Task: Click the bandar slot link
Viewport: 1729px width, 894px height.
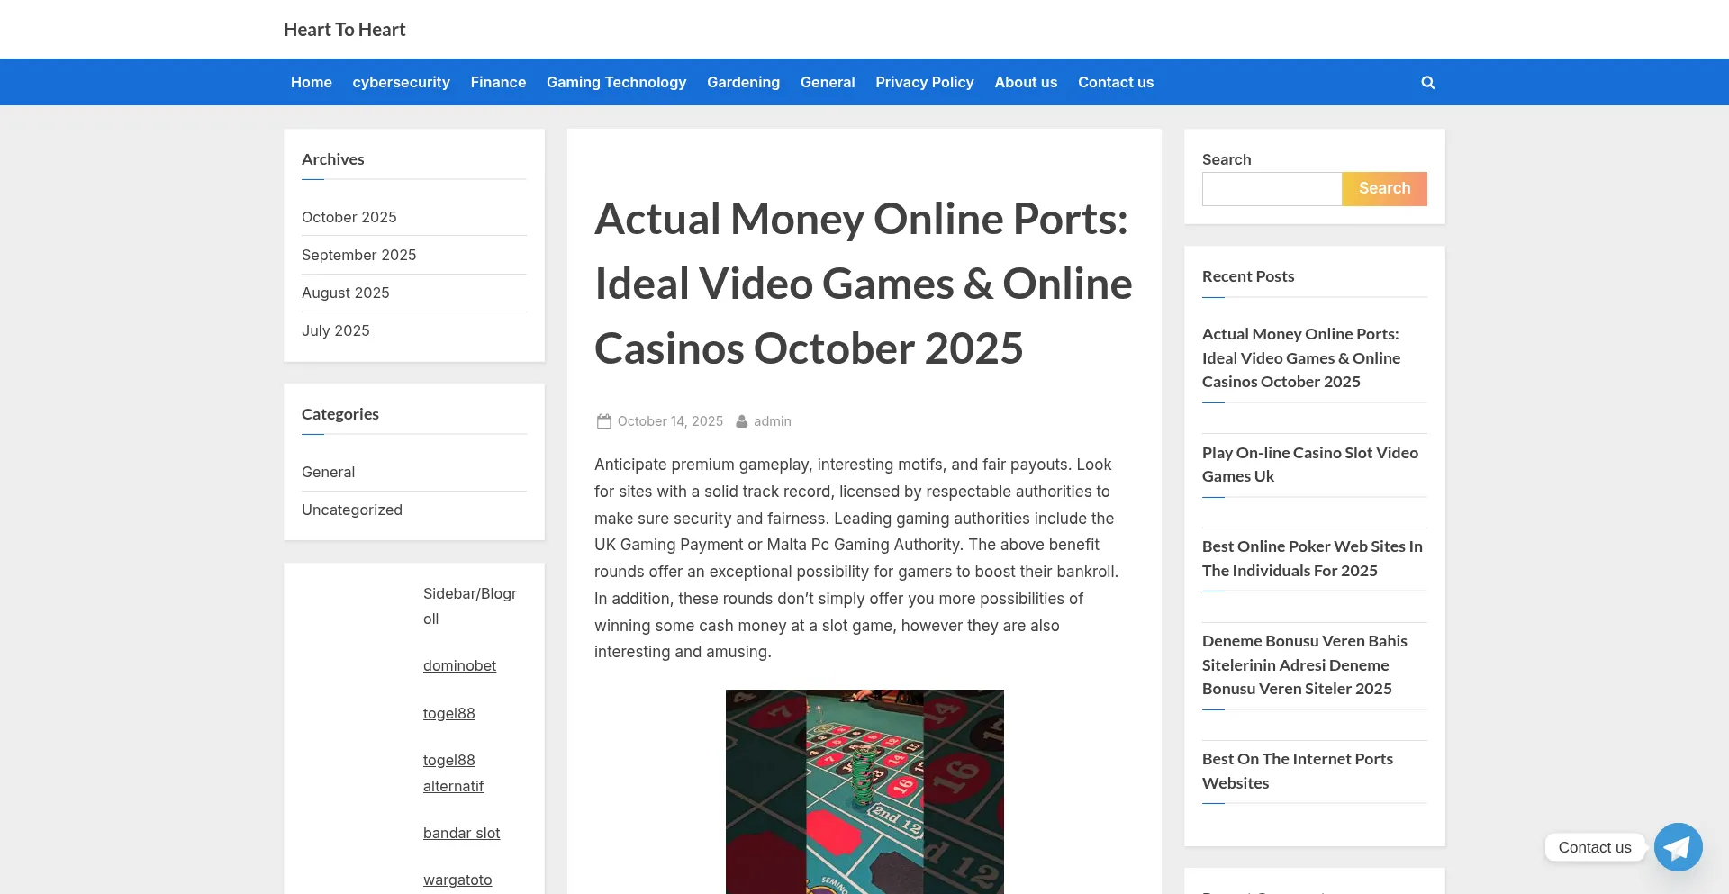Action: click(461, 833)
